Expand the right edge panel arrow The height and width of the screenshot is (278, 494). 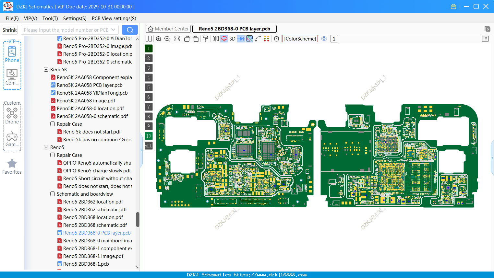click(x=492, y=158)
